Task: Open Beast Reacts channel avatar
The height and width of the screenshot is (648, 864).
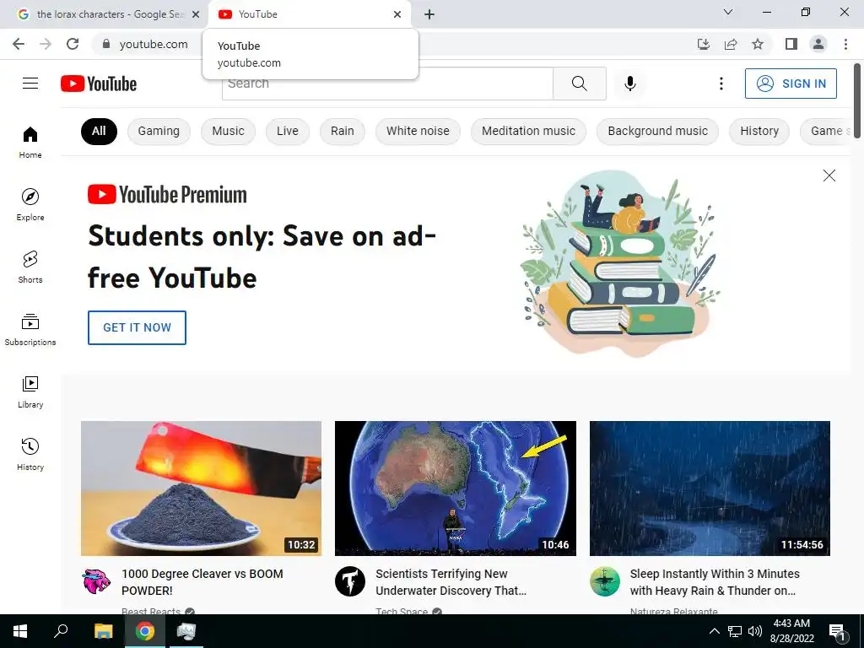Action: [96, 581]
